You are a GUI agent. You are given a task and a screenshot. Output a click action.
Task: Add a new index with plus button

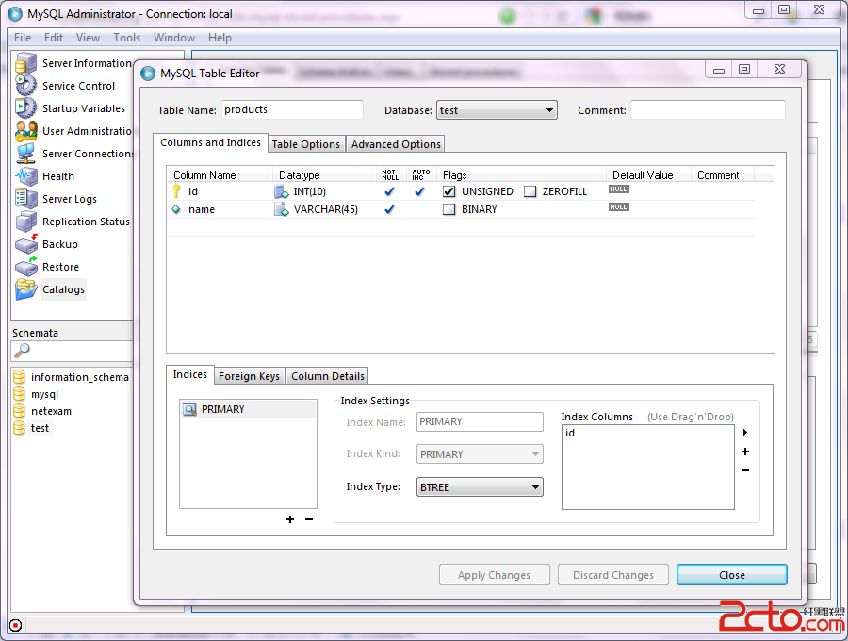point(290,519)
